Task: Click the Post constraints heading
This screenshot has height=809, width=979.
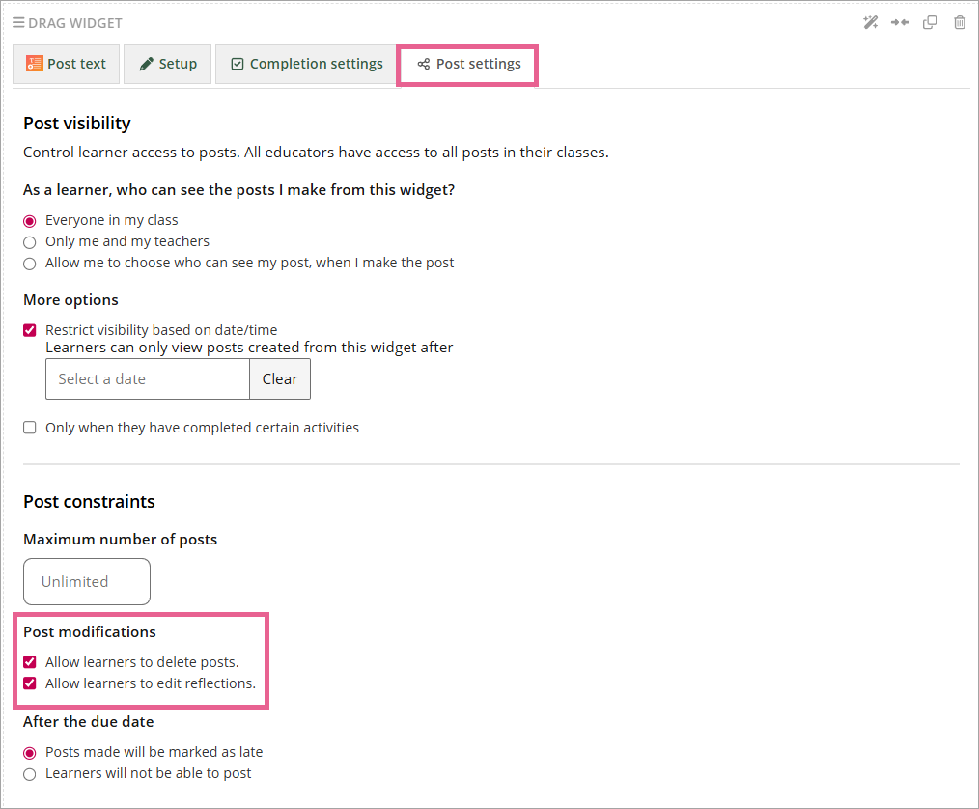Action: point(89,502)
